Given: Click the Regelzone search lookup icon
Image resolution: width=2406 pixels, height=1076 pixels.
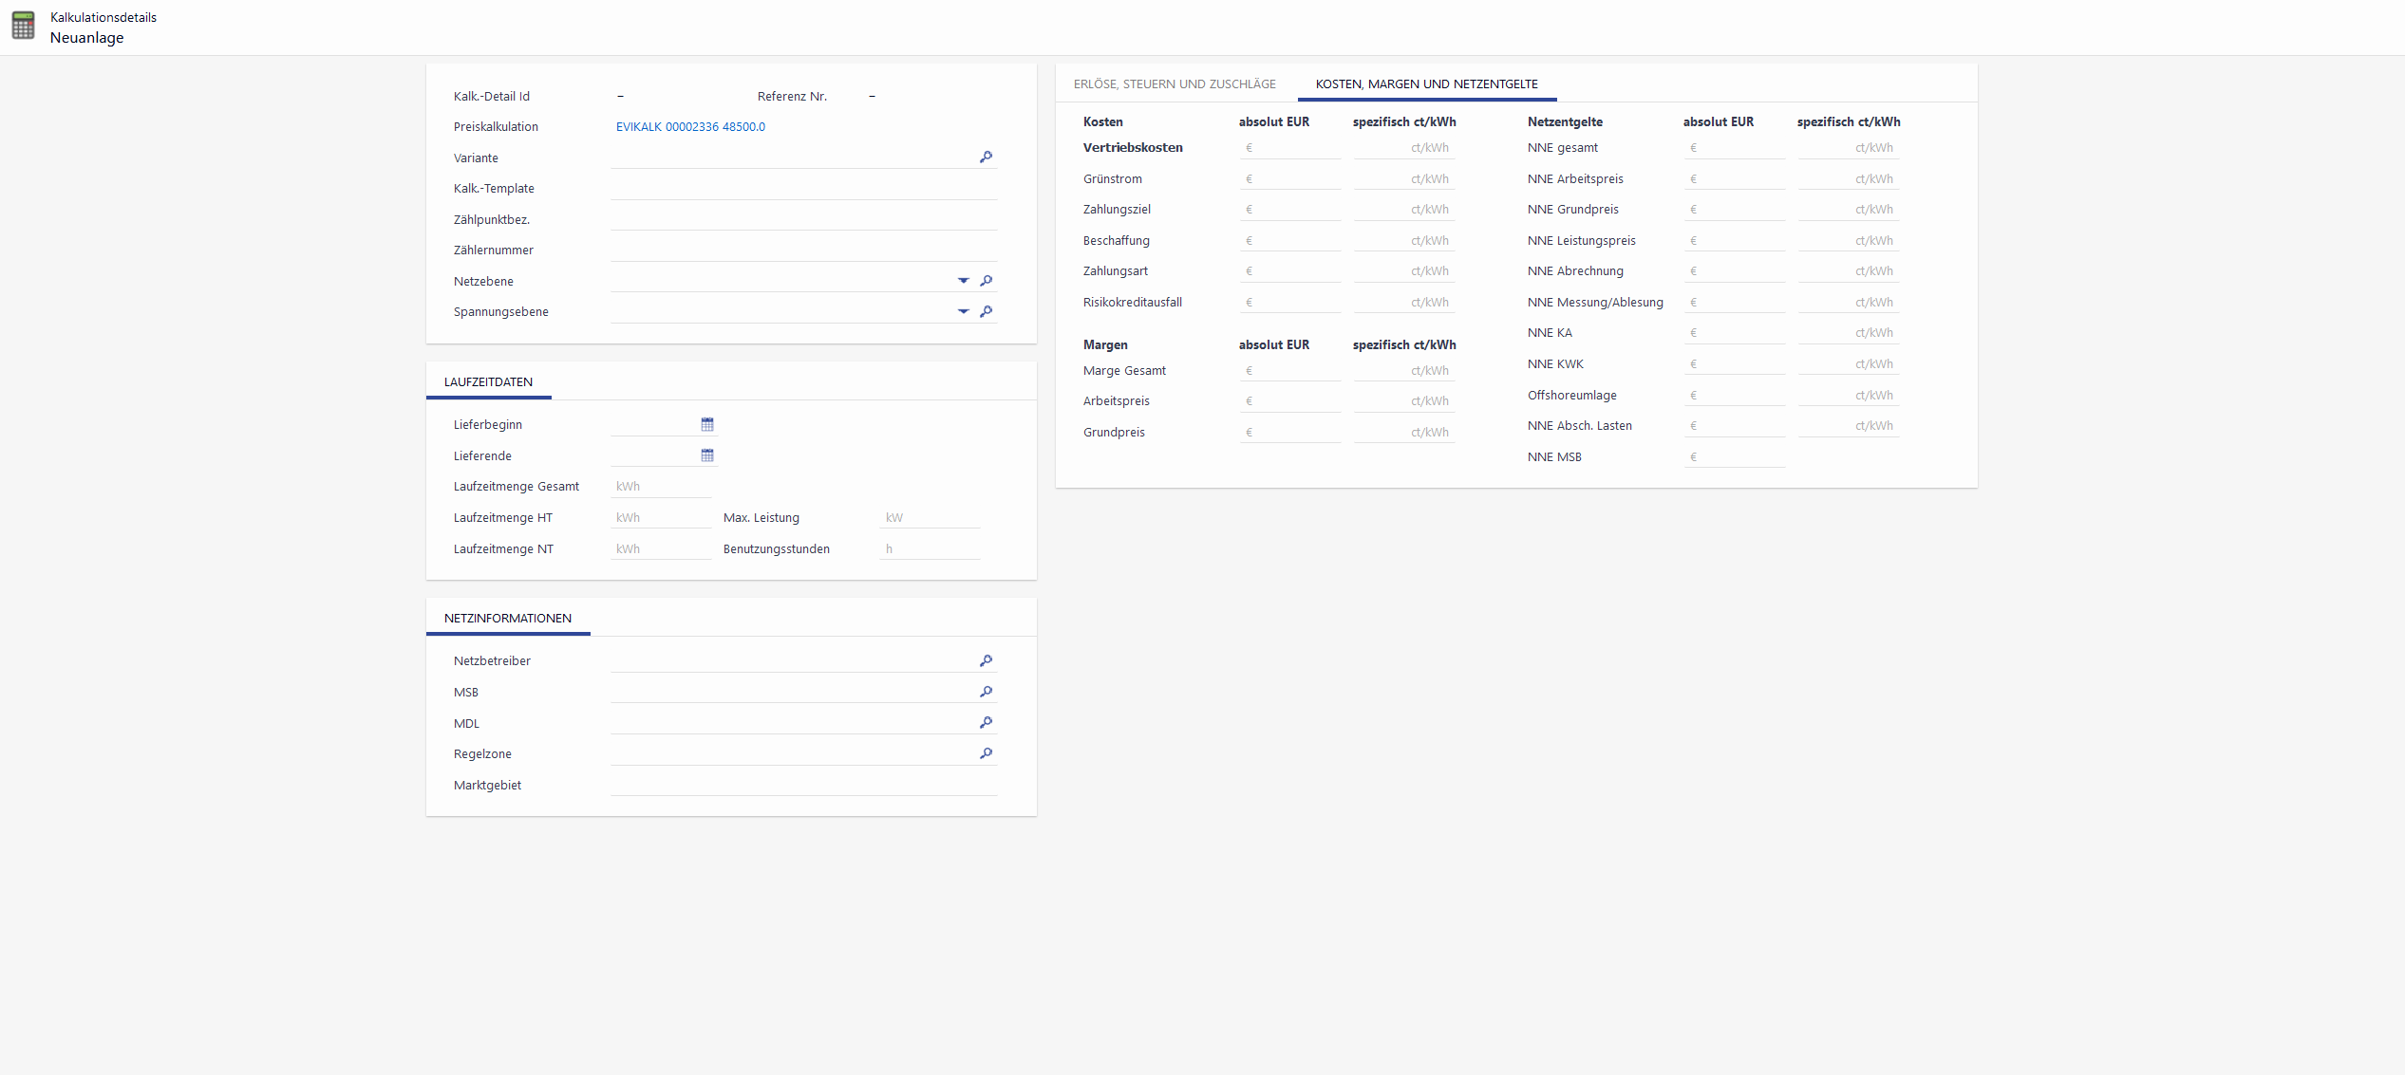Looking at the screenshot, I should coord(986,753).
